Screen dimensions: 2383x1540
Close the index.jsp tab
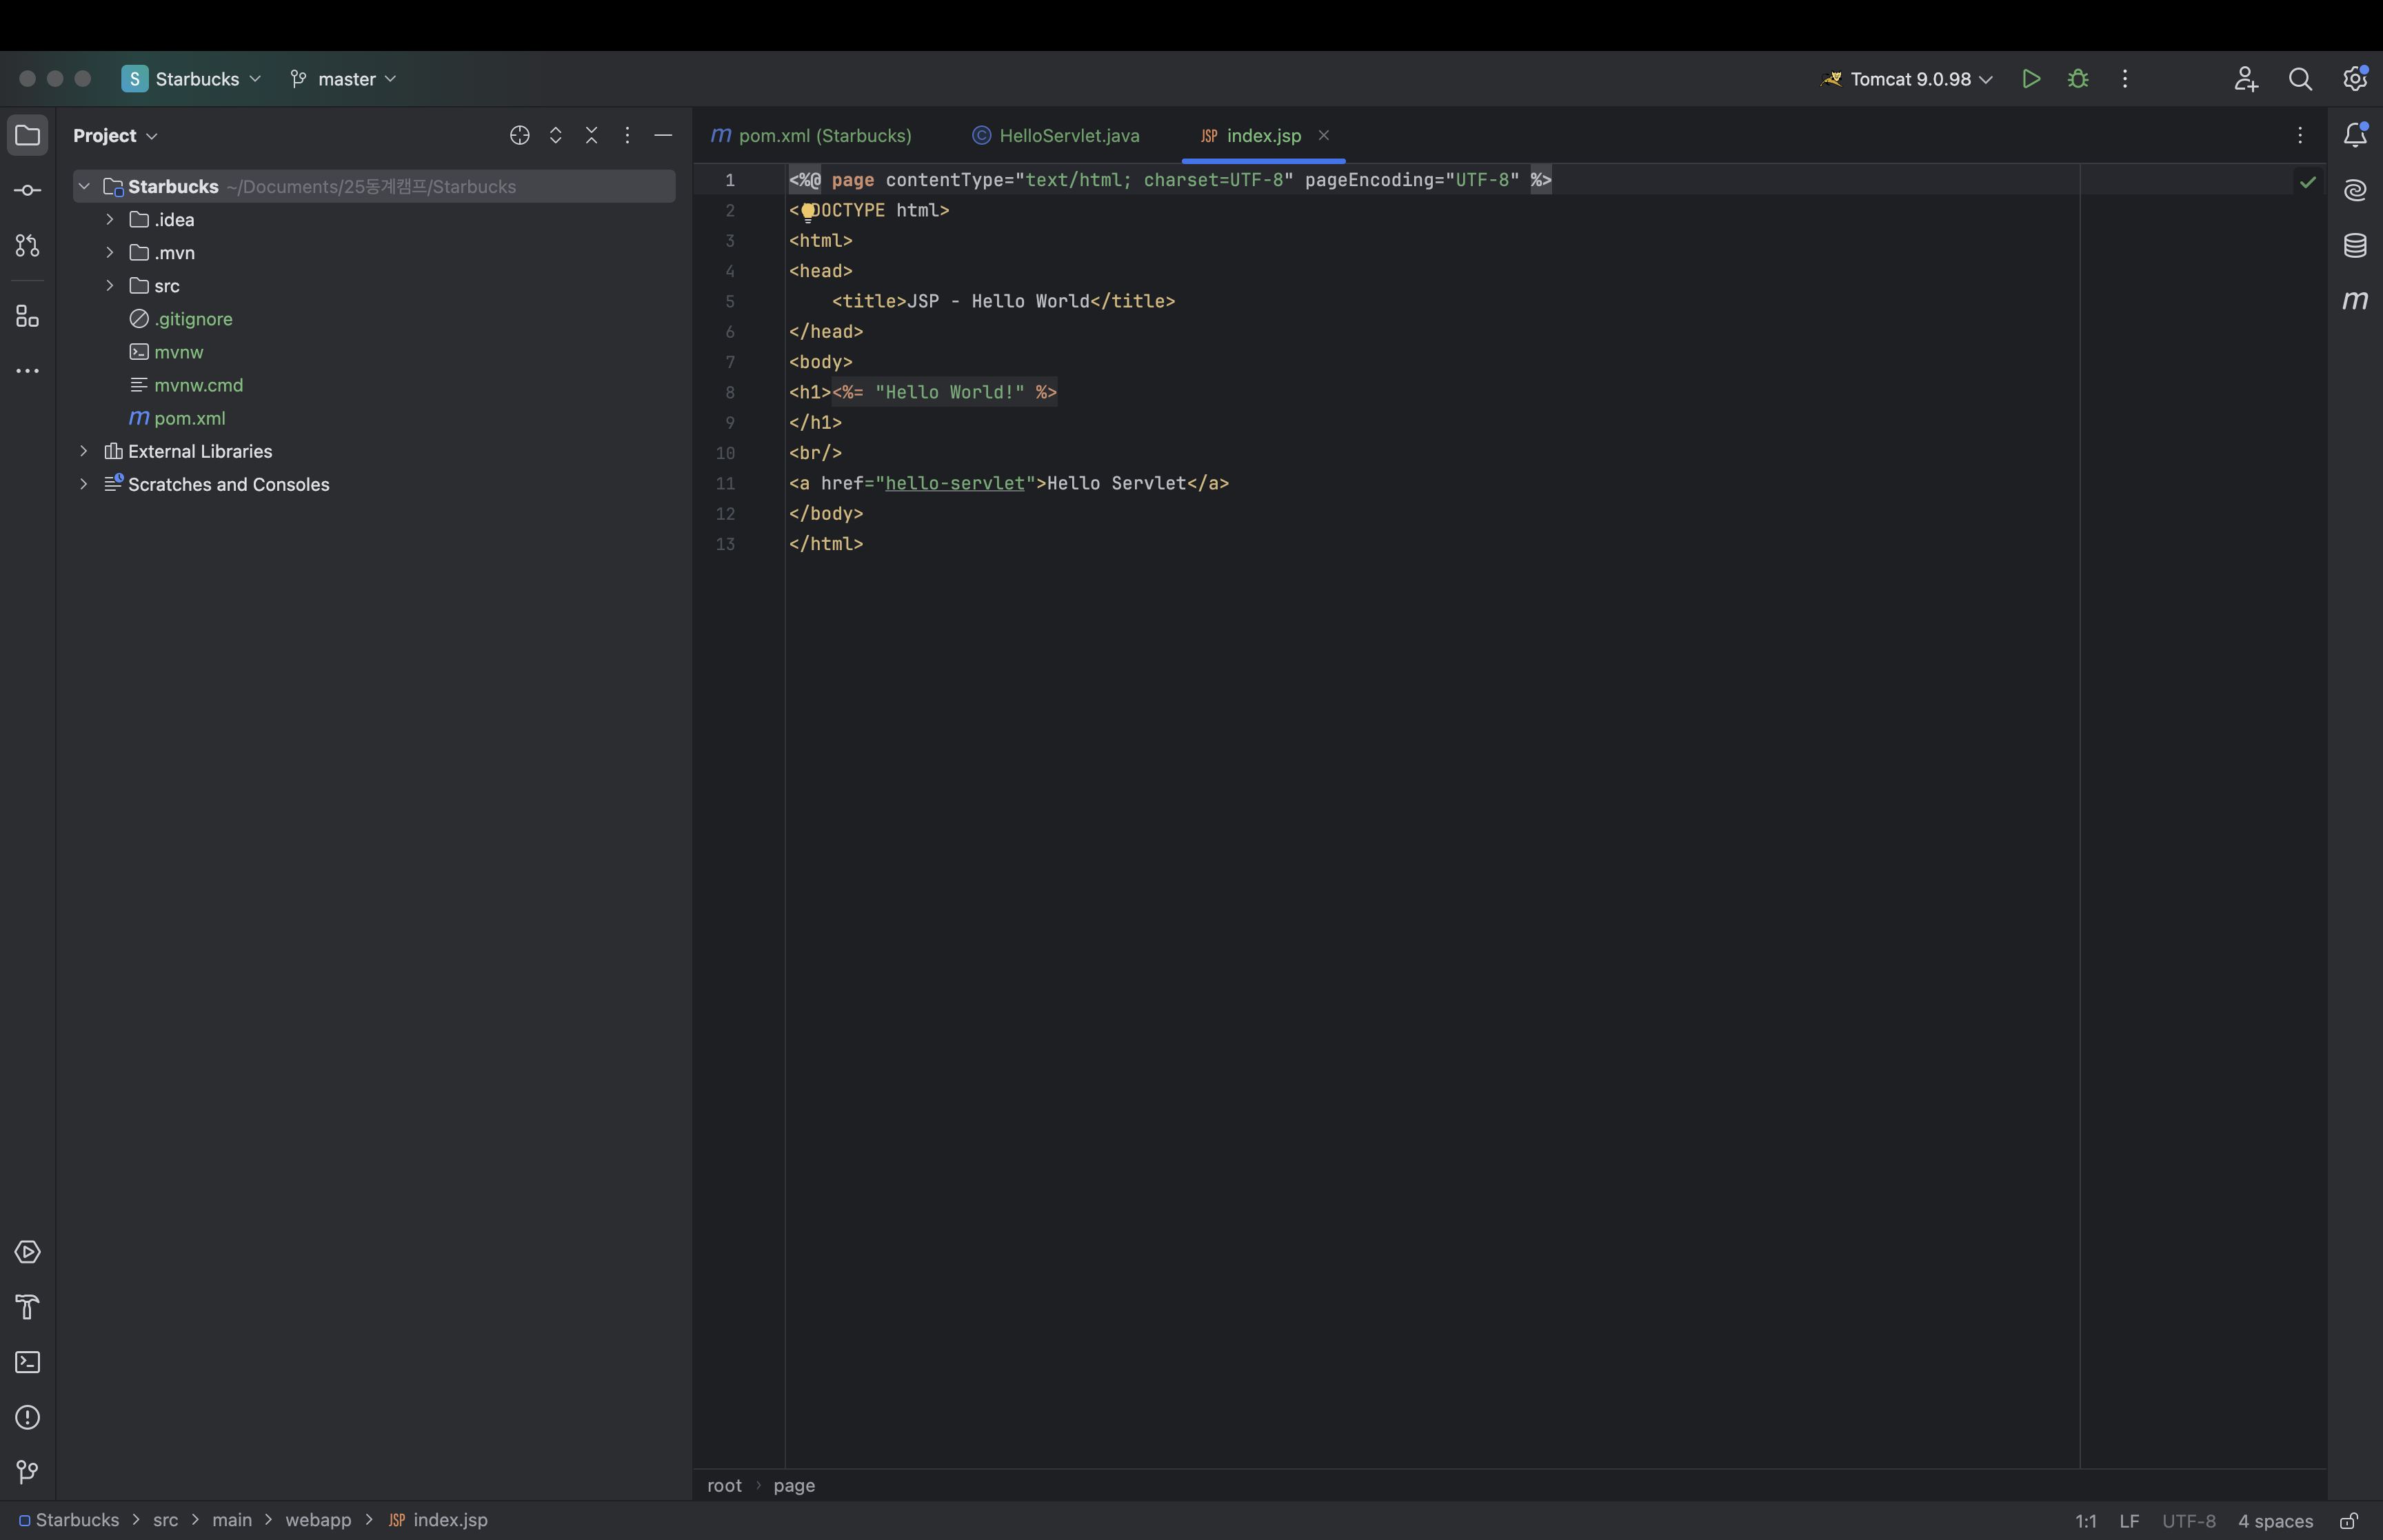click(x=1323, y=135)
